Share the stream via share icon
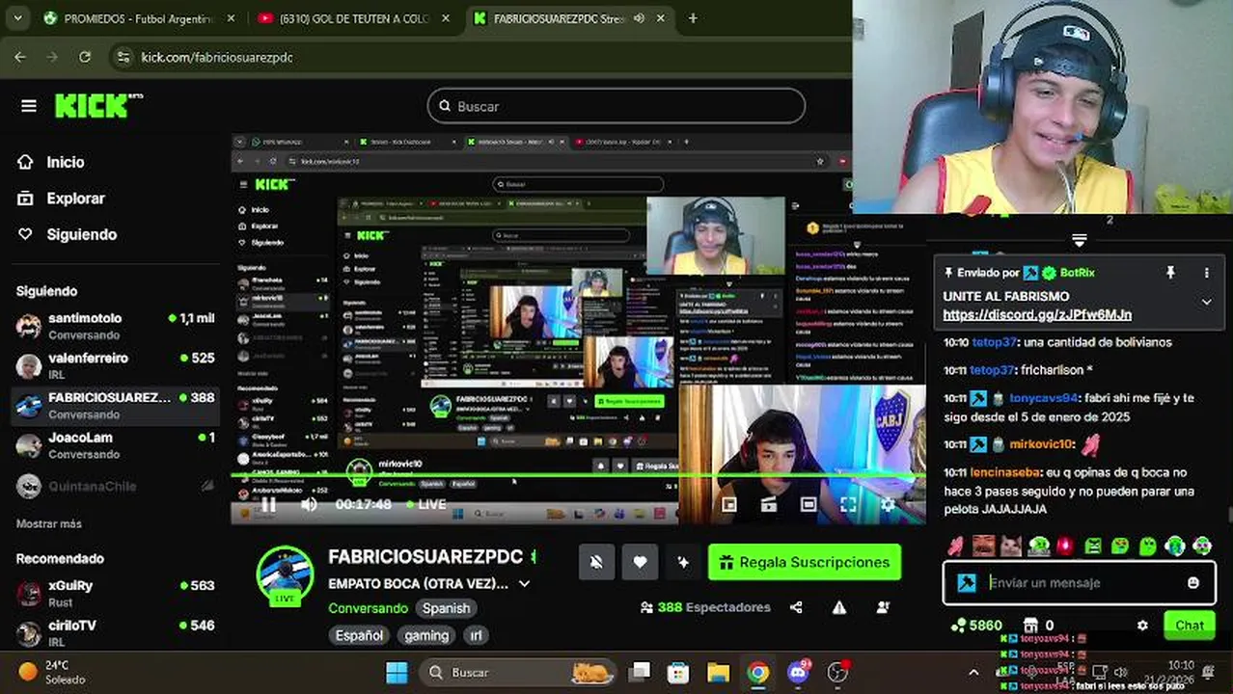The width and height of the screenshot is (1233, 694). coord(796,607)
